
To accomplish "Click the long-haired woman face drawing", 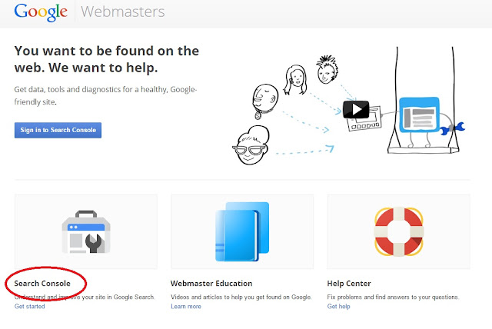I will tap(295, 80).
